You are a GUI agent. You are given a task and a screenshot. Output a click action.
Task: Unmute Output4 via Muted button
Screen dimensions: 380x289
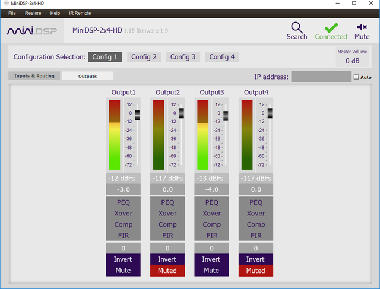coord(256,271)
